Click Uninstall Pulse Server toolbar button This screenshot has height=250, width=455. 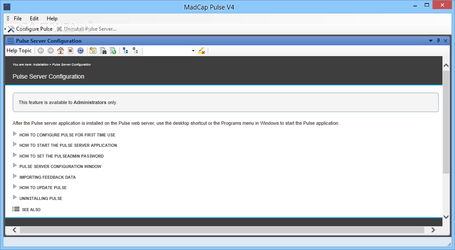[x=87, y=29]
